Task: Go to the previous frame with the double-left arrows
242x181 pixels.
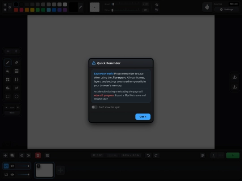Action: pyautogui.click(x=22, y=156)
